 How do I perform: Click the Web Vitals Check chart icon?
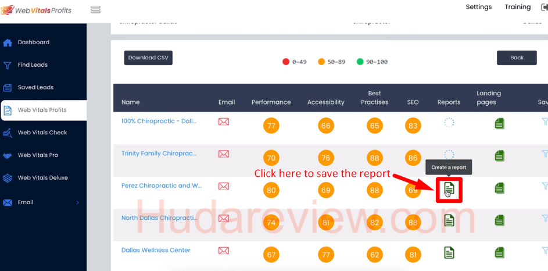tap(8, 133)
